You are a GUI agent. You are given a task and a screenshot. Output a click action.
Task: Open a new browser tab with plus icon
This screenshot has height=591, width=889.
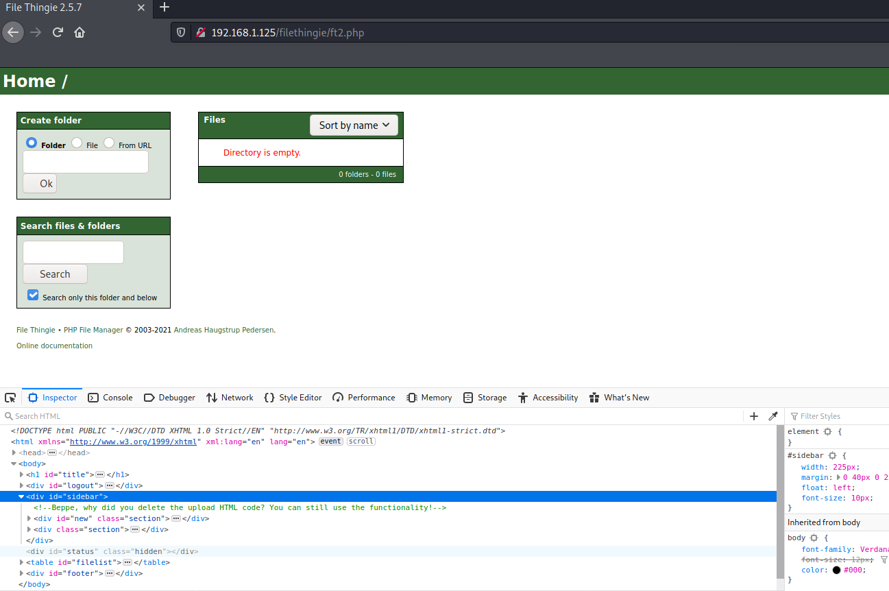tap(164, 8)
